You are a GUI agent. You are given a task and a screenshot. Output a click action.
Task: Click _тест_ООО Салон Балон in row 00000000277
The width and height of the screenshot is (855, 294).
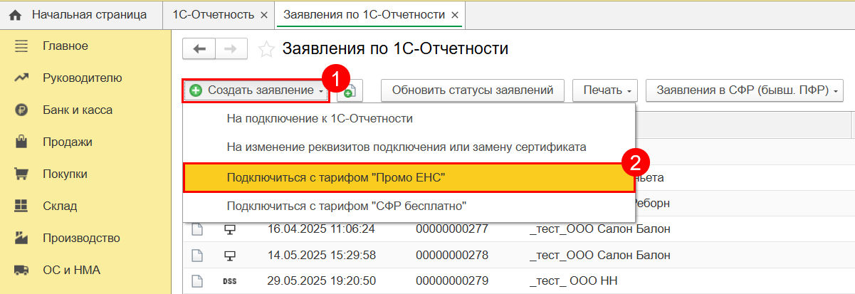pyautogui.click(x=599, y=229)
